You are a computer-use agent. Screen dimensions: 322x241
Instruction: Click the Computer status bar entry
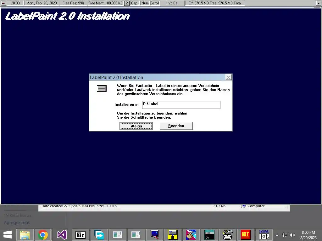pyautogui.click(x=253, y=206)
